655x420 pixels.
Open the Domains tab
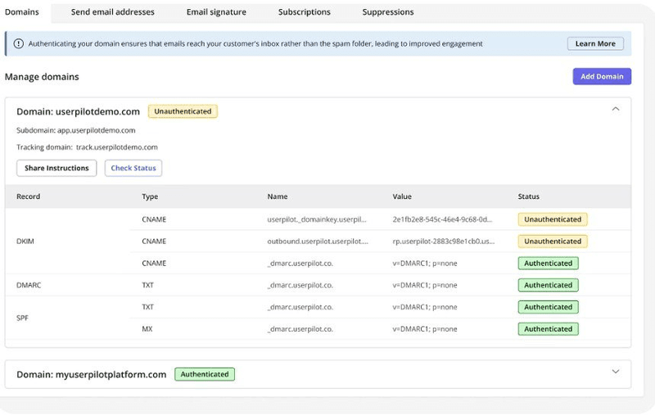click(22, 12)
